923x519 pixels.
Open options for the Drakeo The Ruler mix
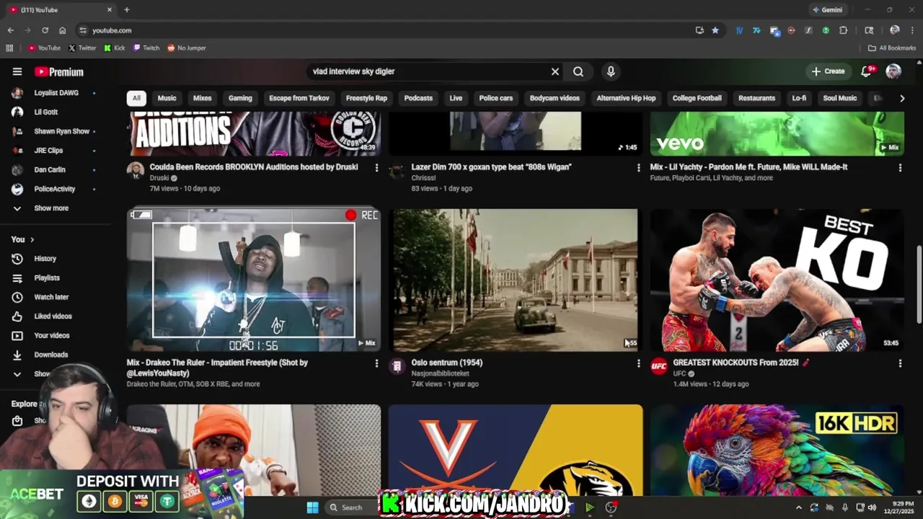pos(376,363)
